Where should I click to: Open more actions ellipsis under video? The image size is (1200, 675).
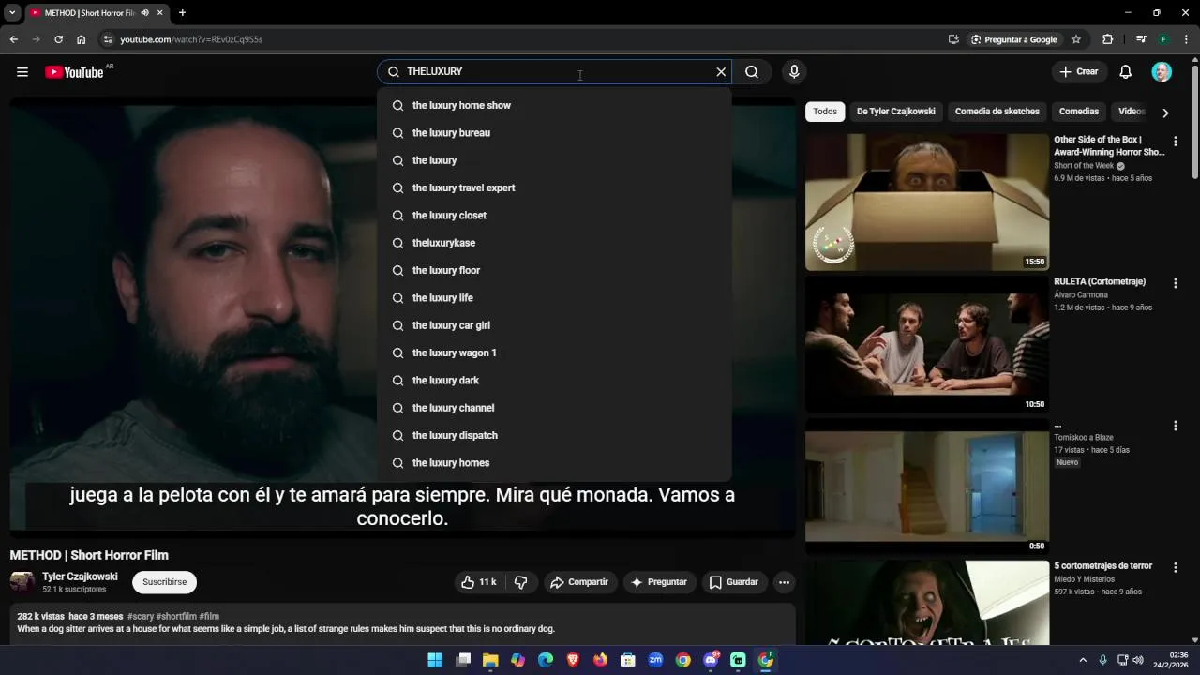[784, 582]
